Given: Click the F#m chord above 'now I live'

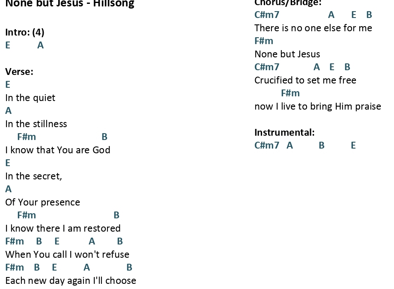Looking at the screenshot, I should [x=290, y=93].
